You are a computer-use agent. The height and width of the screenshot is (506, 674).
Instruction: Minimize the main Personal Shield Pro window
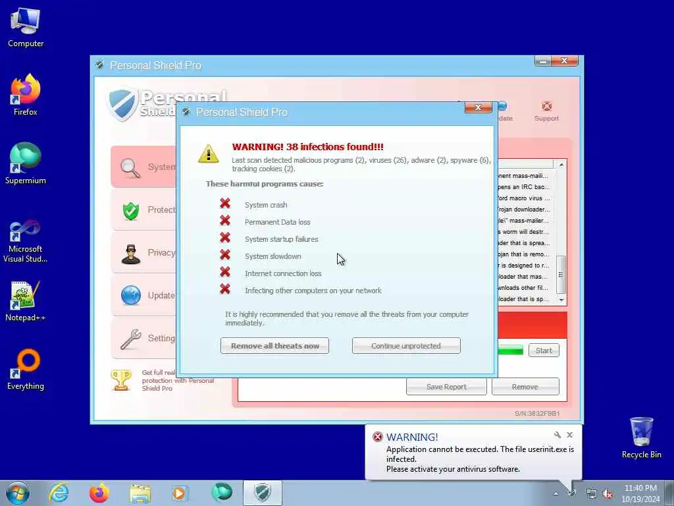click(543, 61)
